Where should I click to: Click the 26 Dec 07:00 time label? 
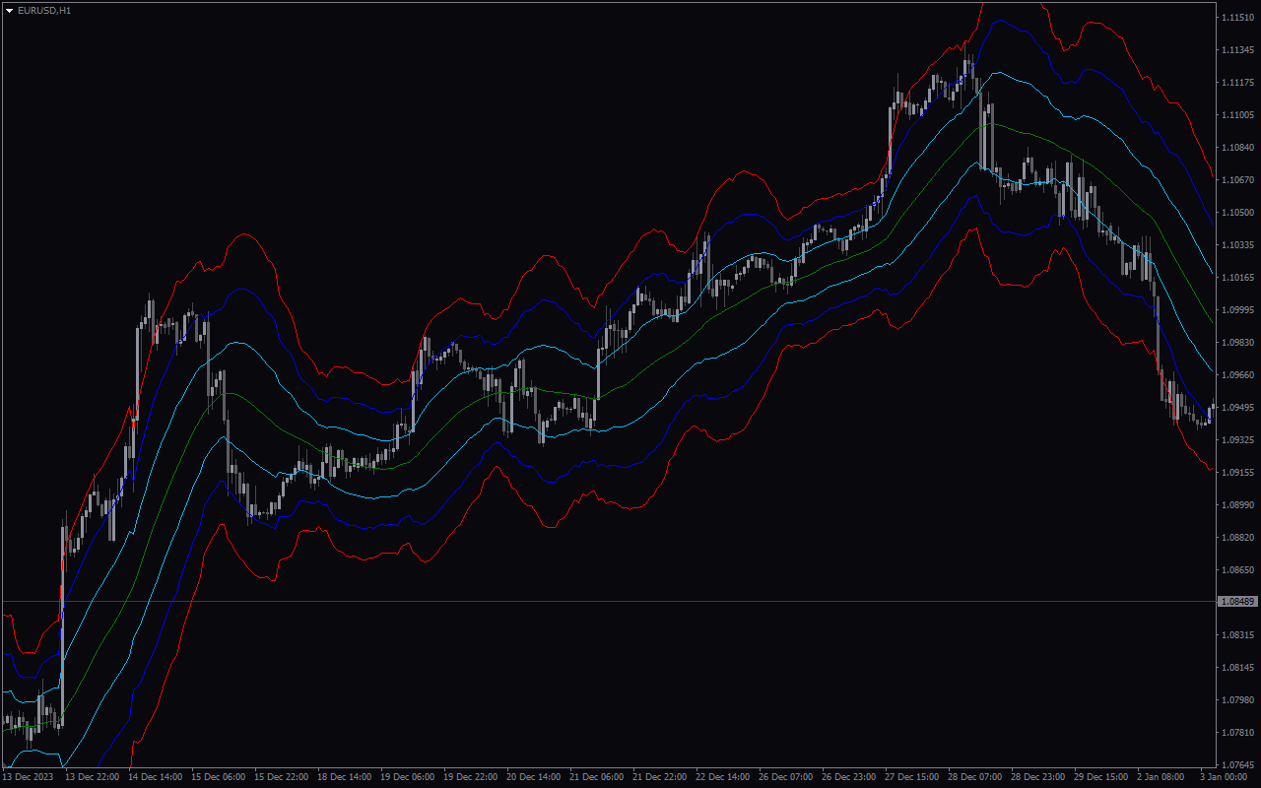[x=786, y=777]
